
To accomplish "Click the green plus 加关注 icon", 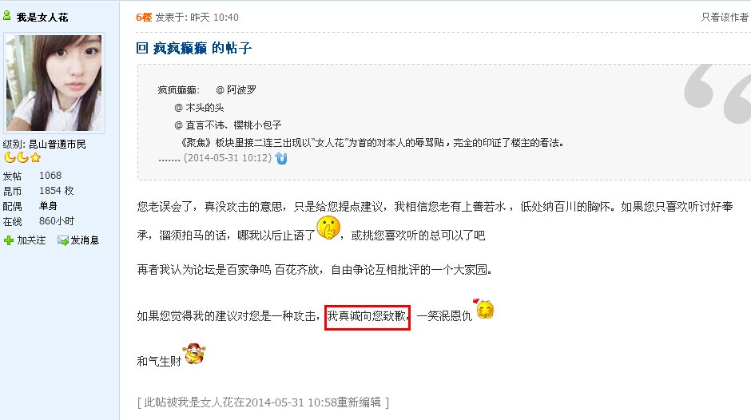I will pos(9,240).
